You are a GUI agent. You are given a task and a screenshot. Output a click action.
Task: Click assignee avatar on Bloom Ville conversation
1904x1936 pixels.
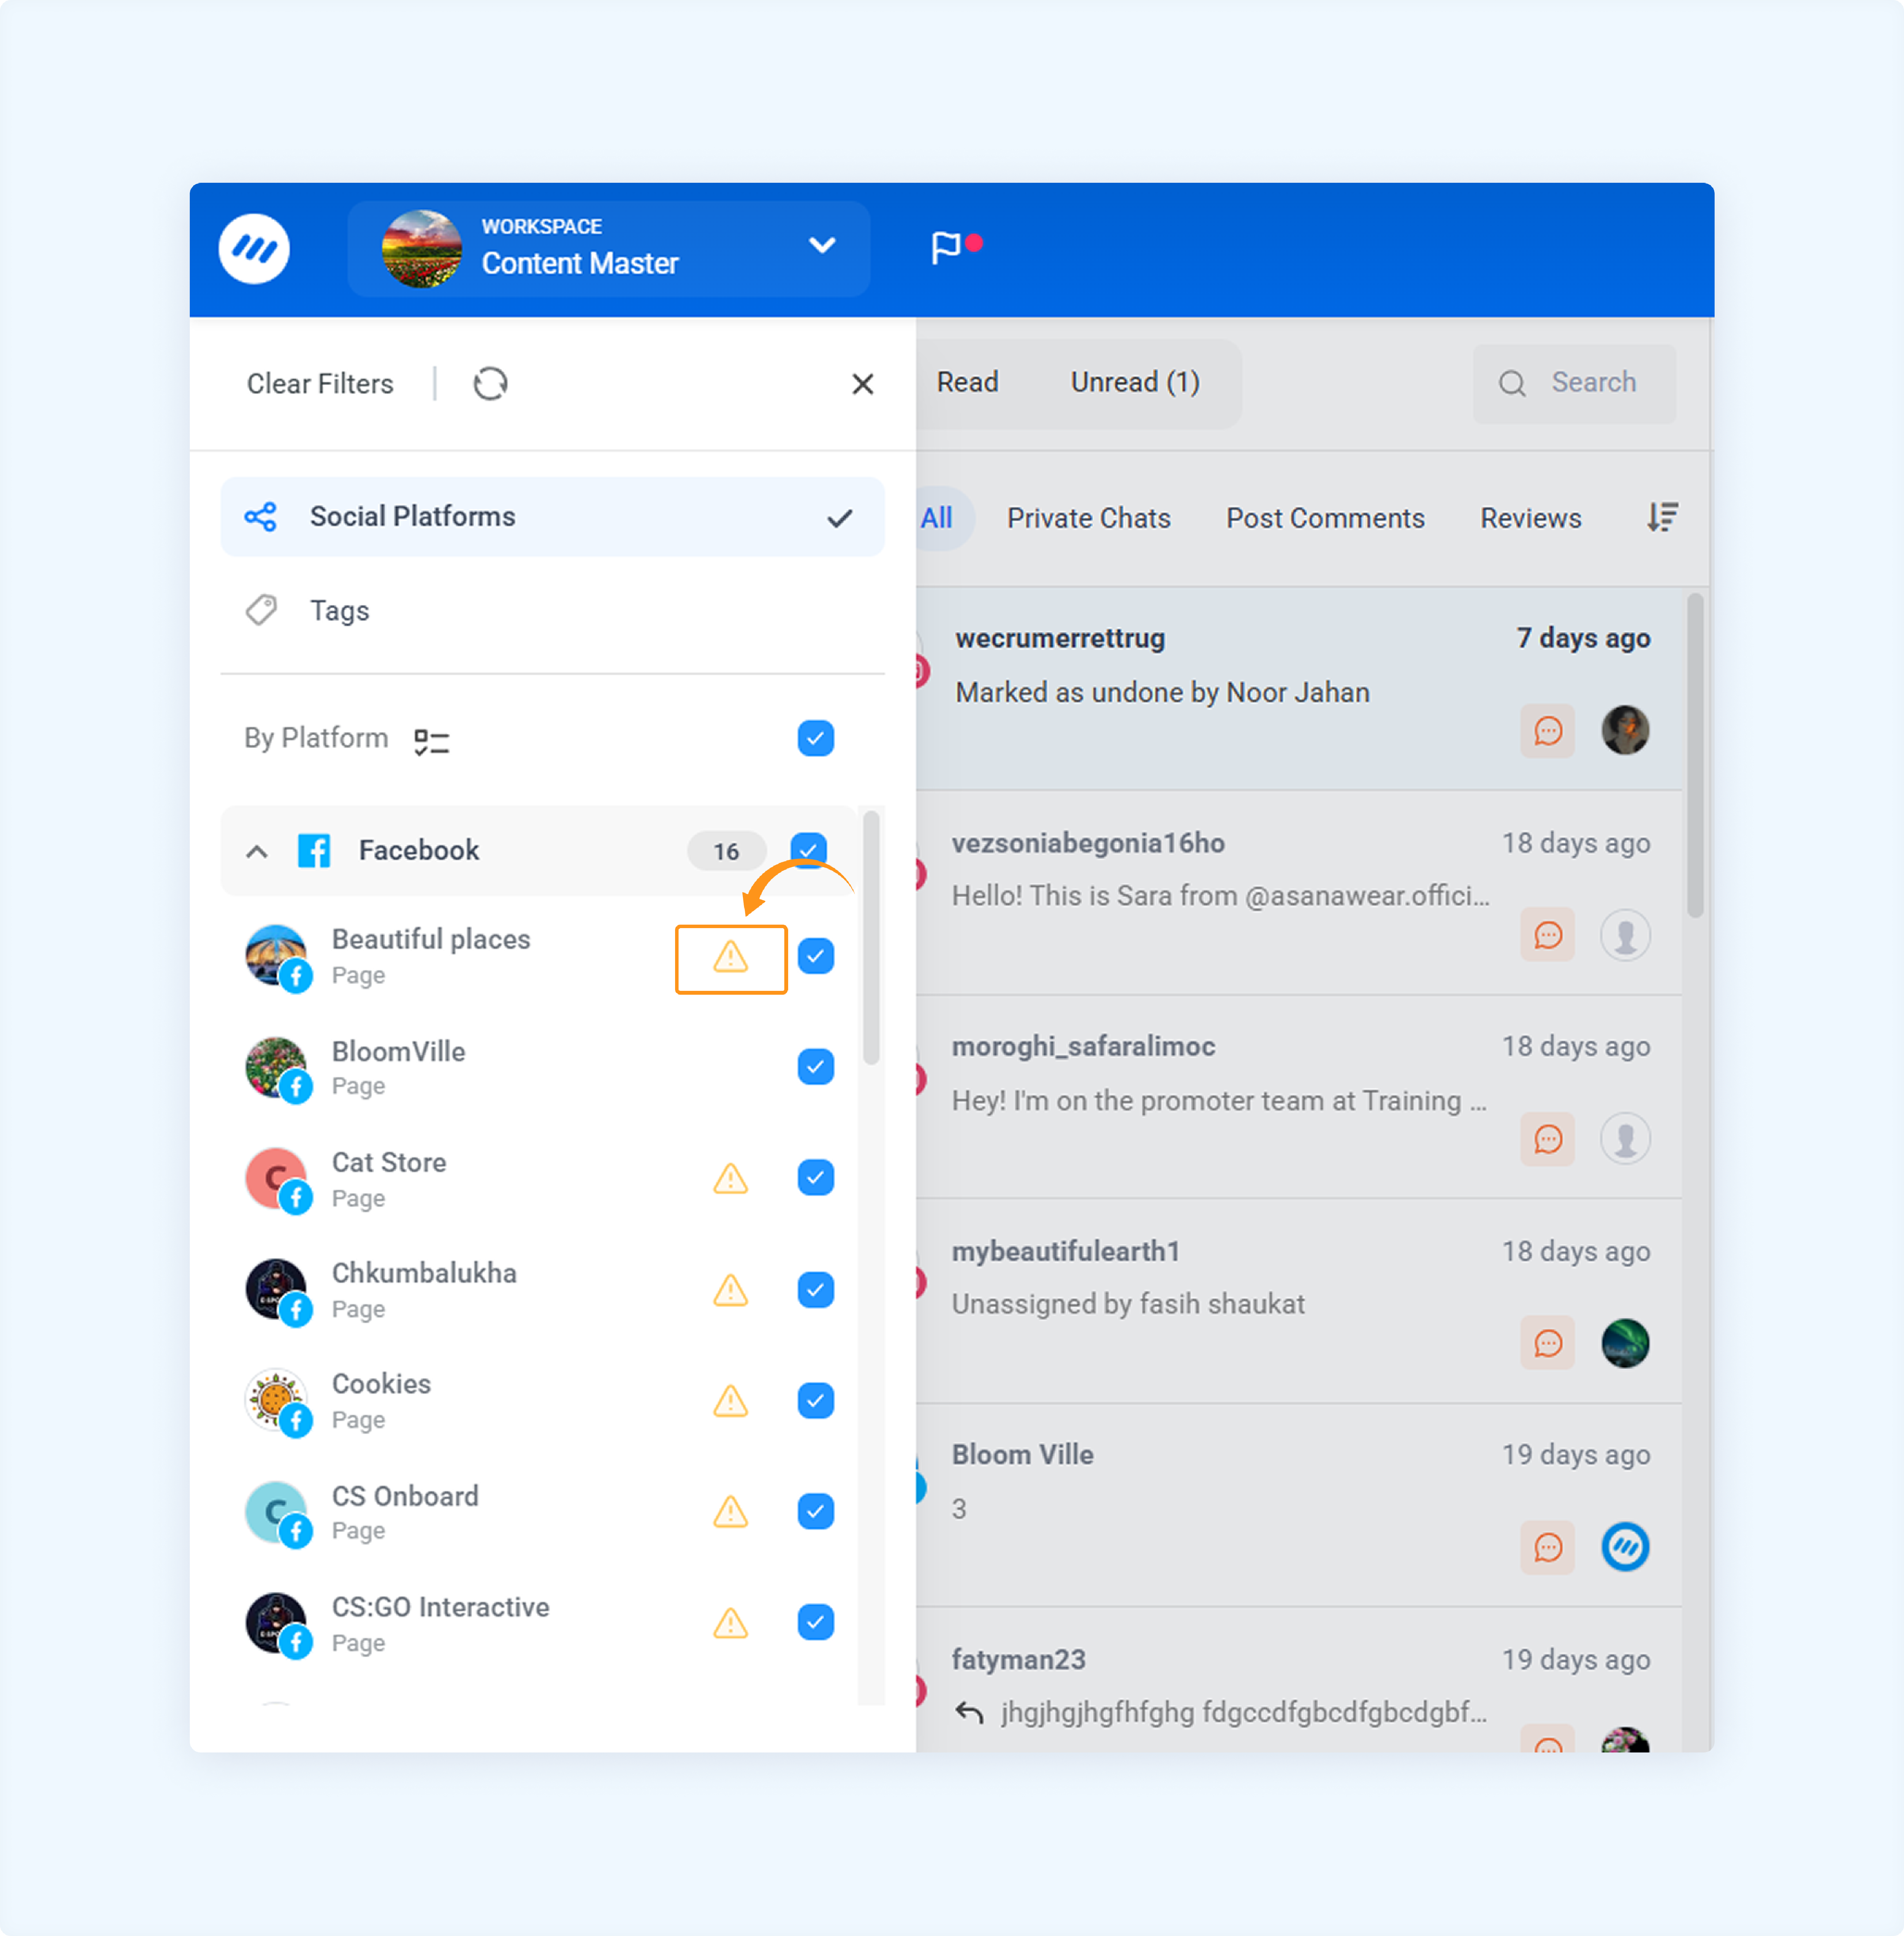[1626, 1547]
